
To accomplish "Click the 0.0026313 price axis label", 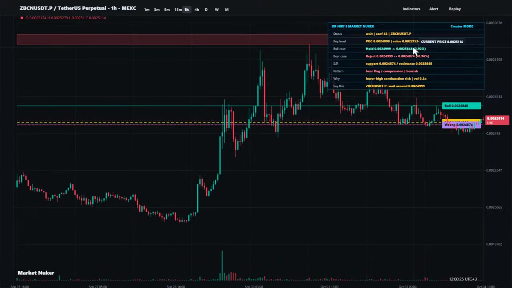I will (494, 97).
